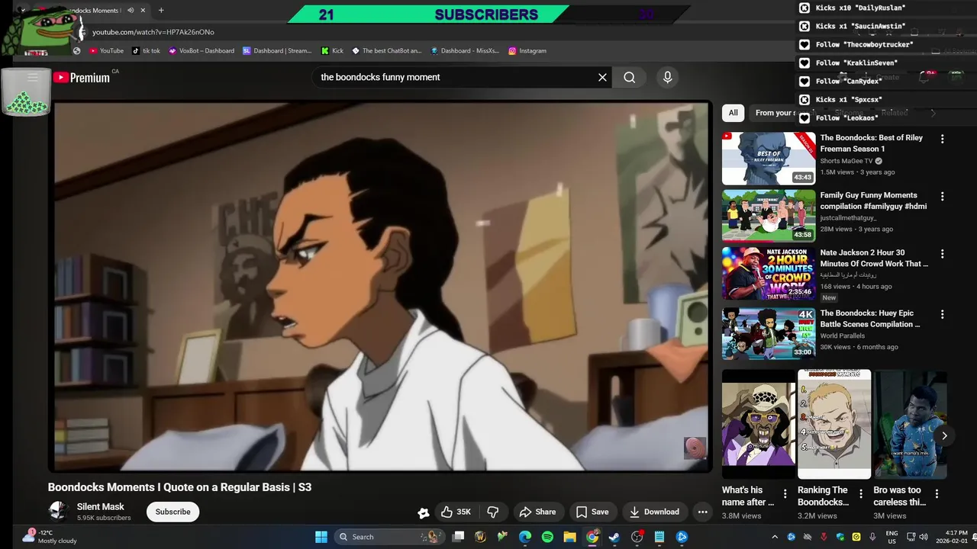Open the Windows Start menu
This screenshot has width=977, height=549.
(x=321, y=537)
